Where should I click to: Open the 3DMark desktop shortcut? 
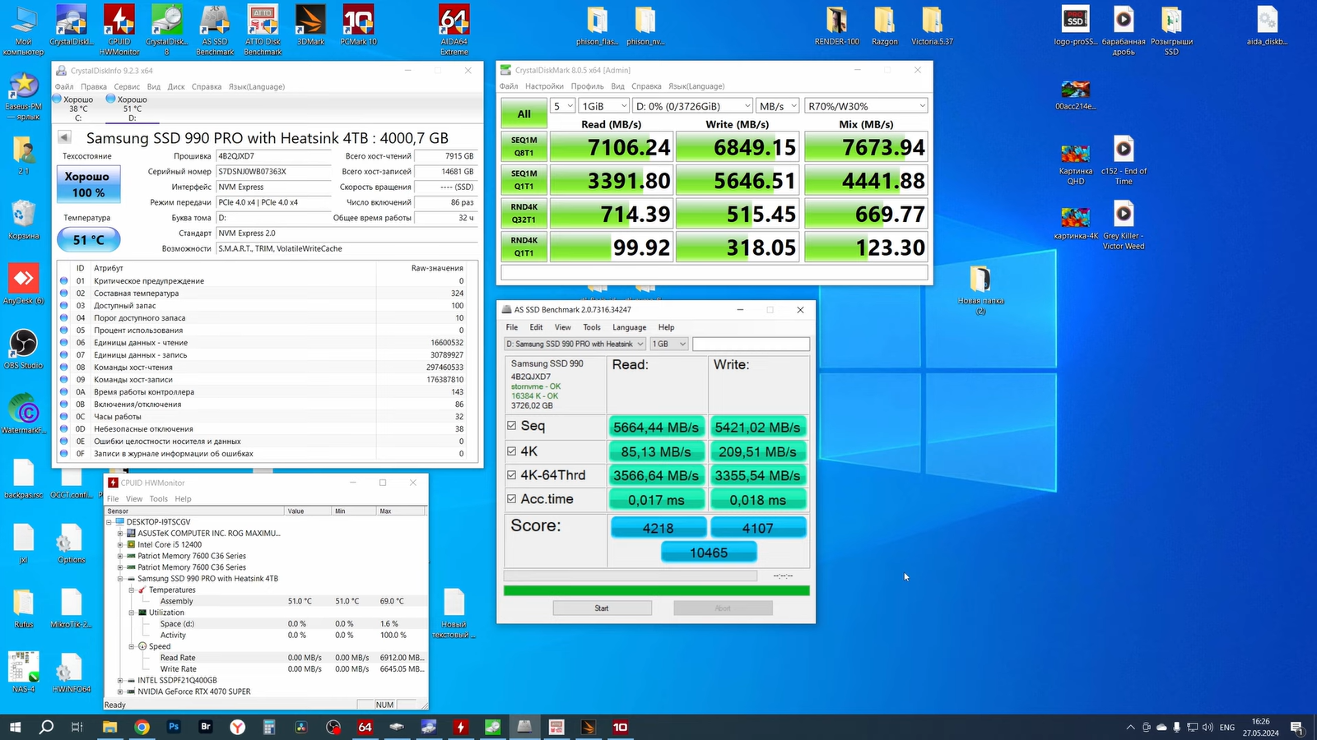point(310,21)
